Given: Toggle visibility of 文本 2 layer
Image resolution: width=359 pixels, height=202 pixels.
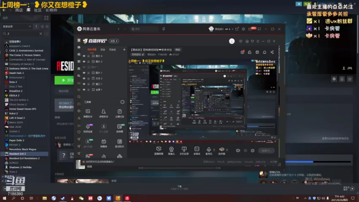Looking at the screenshot, I should 84,78.
